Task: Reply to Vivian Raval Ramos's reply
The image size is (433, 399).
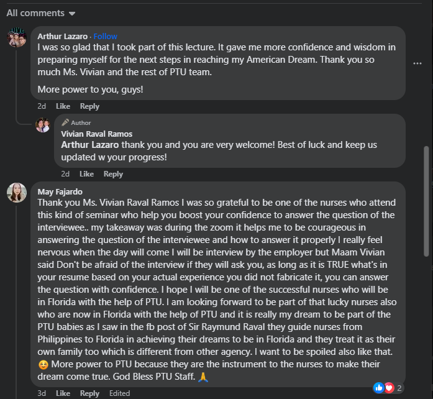Action: tap(113, 174)
